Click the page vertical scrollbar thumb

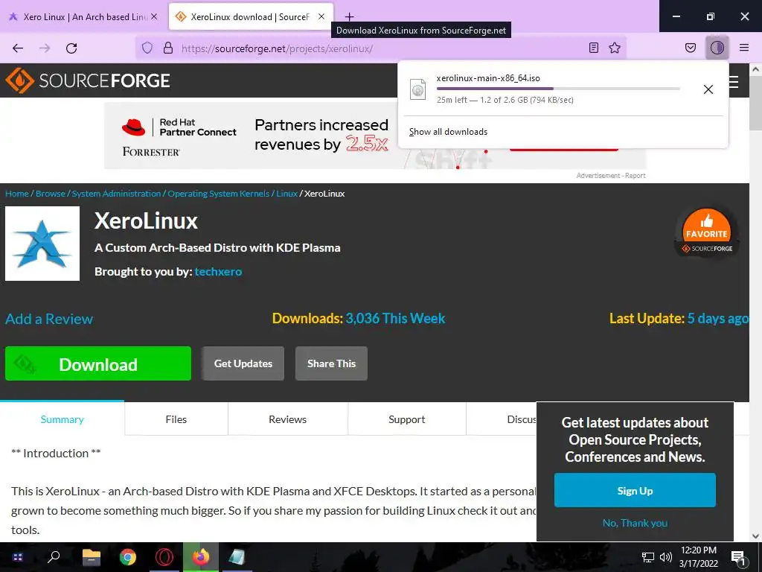click(x=756, y=103)
